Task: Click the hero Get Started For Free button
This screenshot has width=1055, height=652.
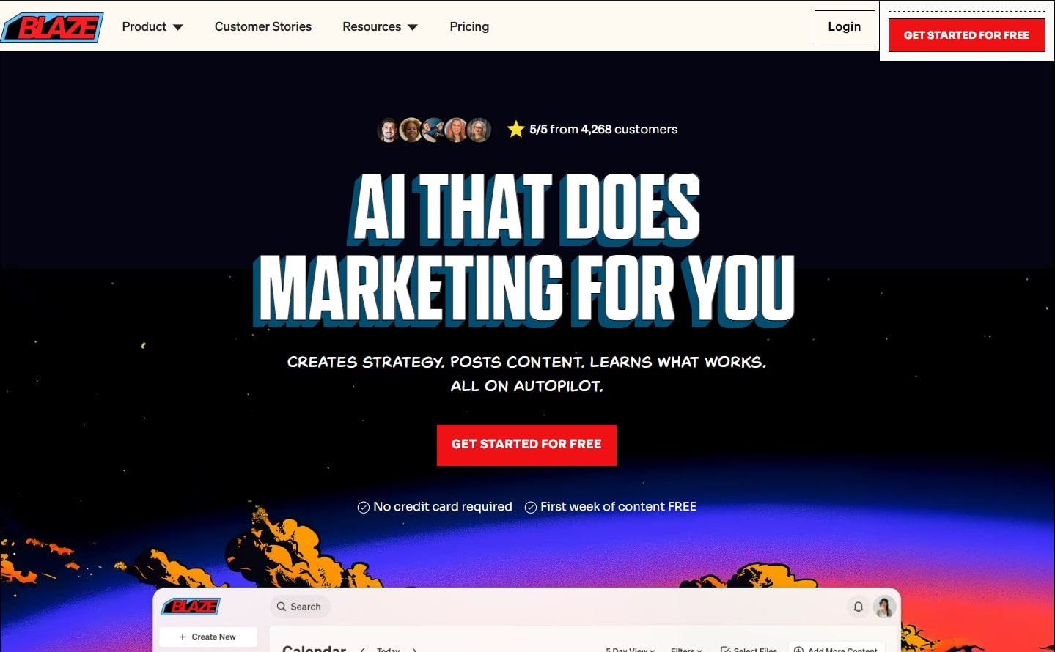Action: [x=526, y=445]
